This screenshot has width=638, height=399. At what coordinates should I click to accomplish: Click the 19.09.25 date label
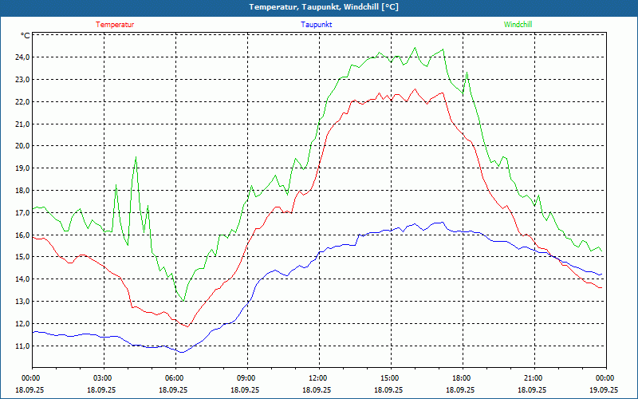pos(602,390)
